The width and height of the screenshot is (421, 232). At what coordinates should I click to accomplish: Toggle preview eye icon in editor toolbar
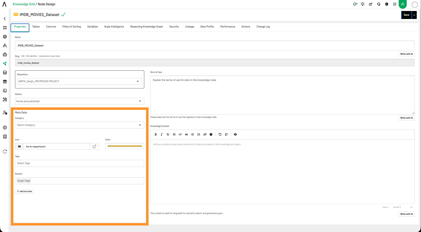pyautogui.click(x=235, y=134)
